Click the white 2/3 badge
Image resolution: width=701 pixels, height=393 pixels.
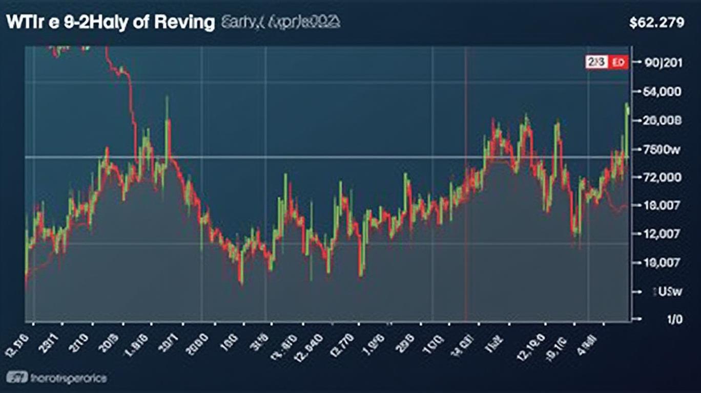(596, 62)
